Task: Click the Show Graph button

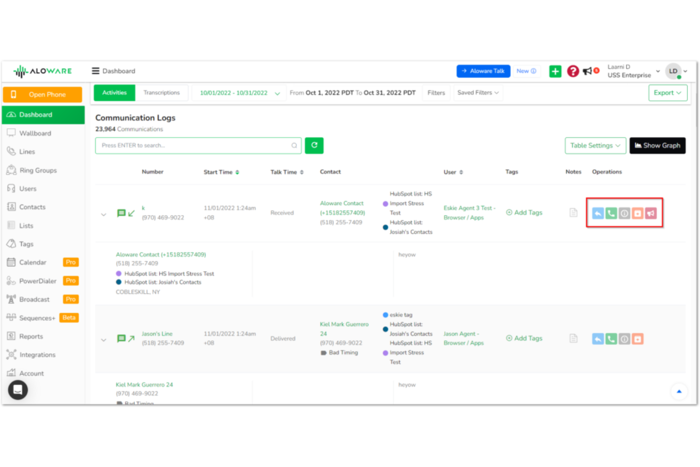Action: coord(657,145)
